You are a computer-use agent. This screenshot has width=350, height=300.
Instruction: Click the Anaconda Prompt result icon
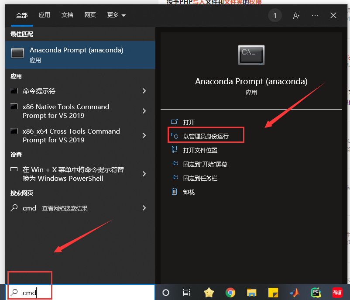tap(17, 53)
